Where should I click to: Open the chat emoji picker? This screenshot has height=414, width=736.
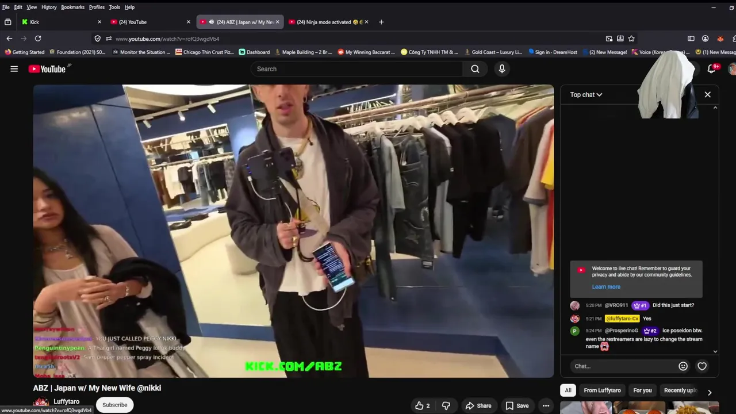(x=683, y=366)
